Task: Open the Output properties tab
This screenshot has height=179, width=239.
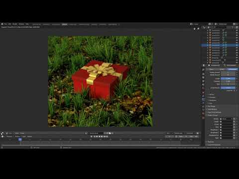Action: pyautogui.click(x=203, y=78)
